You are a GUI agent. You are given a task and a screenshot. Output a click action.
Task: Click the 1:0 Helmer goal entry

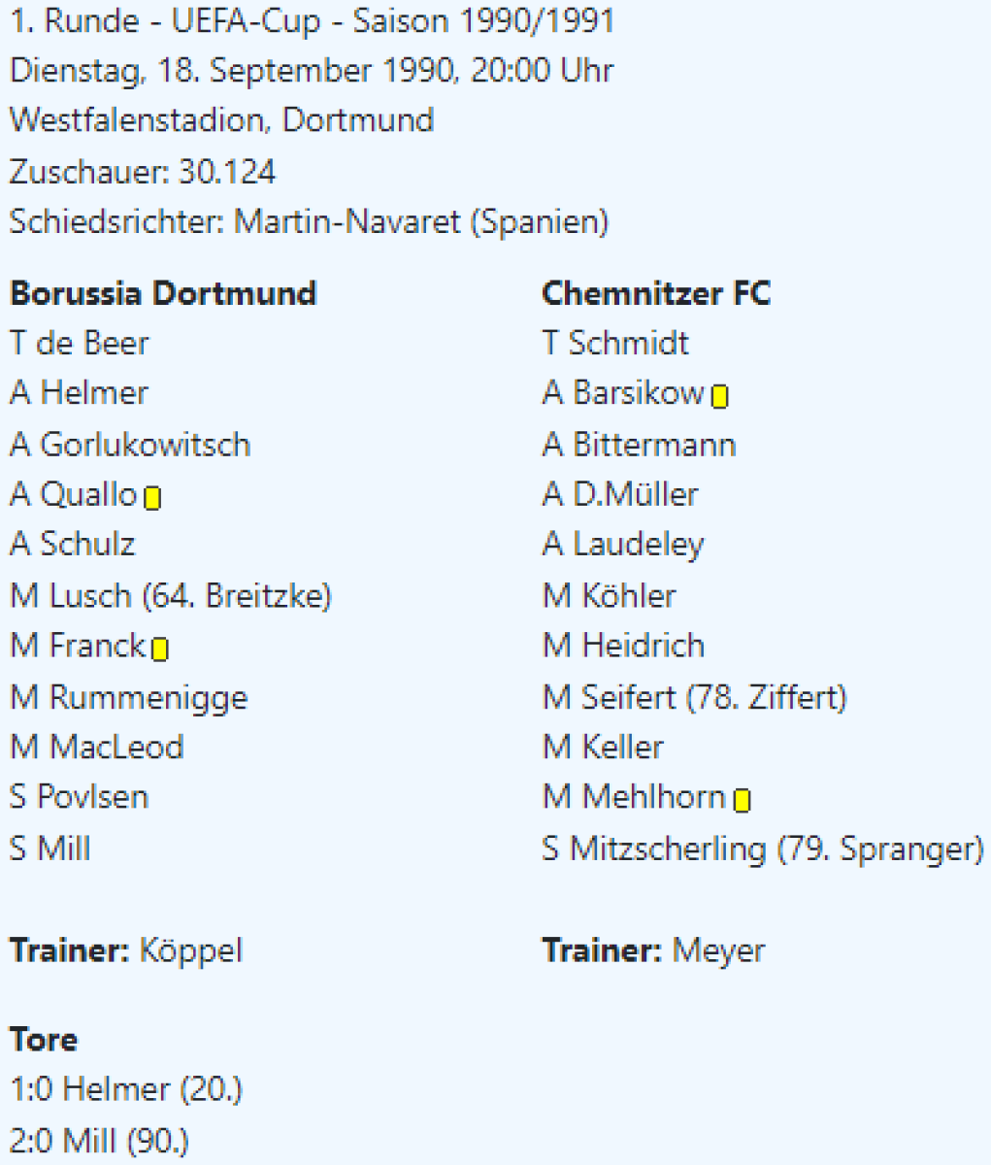[x=125, y=1090]
